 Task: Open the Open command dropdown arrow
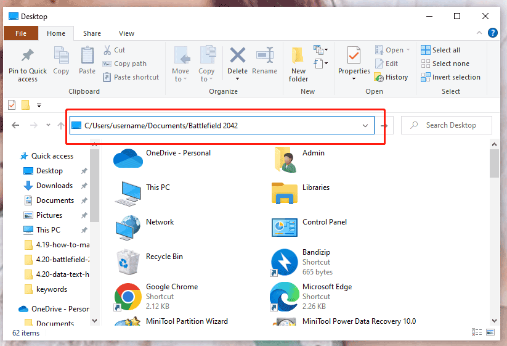click(408, 50)
